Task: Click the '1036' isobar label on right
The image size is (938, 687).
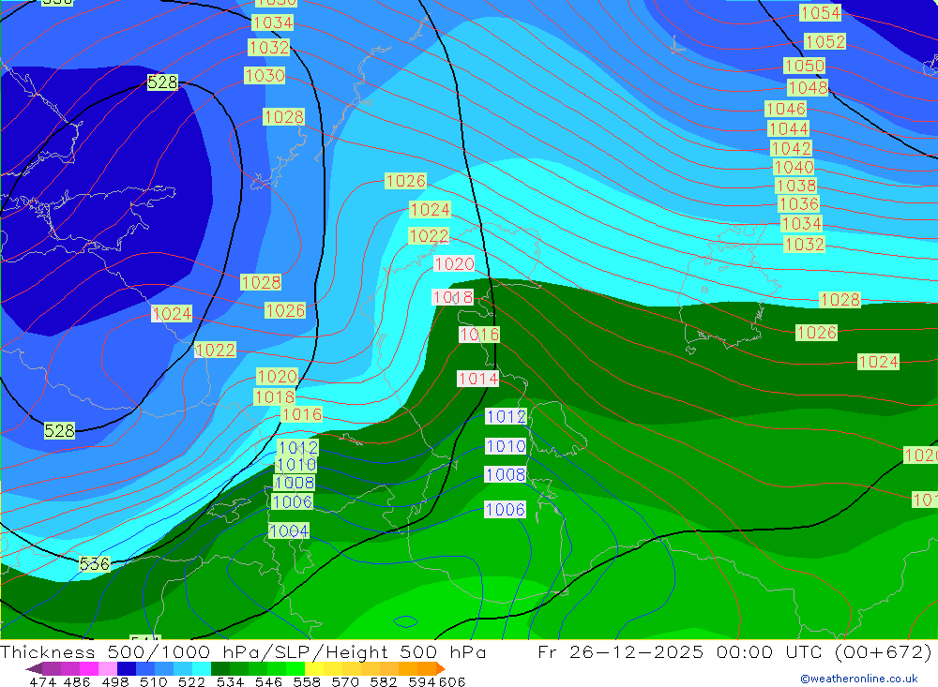Action: tap(798, 204)
